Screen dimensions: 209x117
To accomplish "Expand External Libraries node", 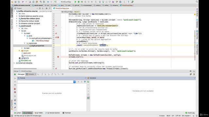I will coord(14,63).
